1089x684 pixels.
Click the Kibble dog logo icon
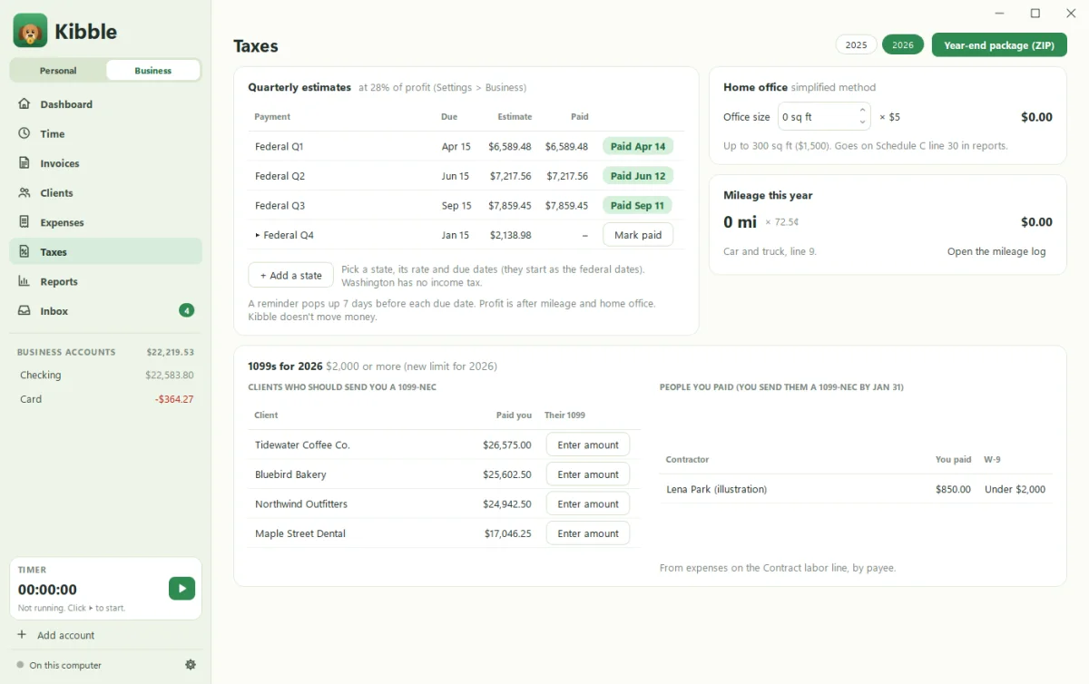click(30, 31)
